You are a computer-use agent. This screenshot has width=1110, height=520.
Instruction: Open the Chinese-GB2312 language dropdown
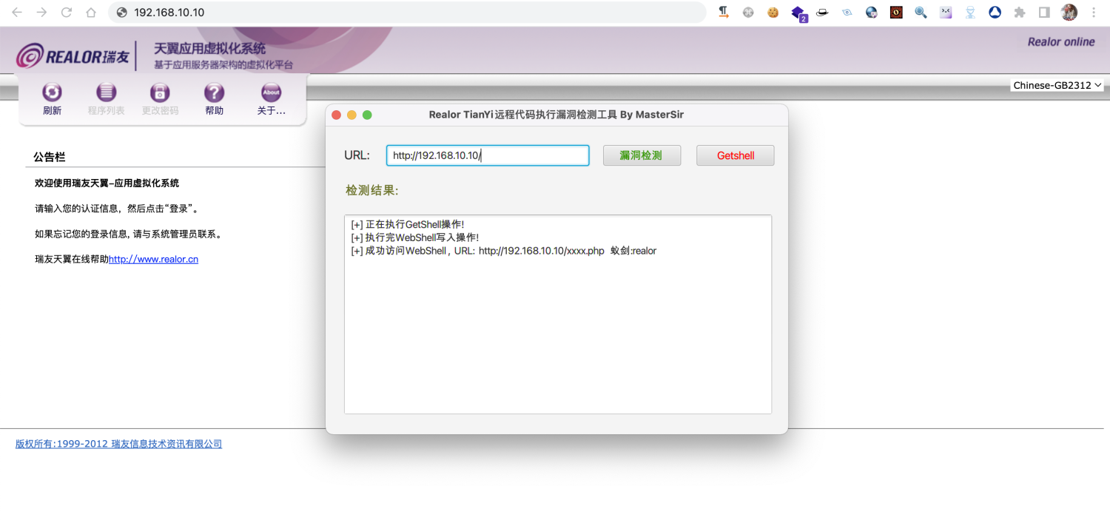pyautogui.click(x=1057, y=85)
